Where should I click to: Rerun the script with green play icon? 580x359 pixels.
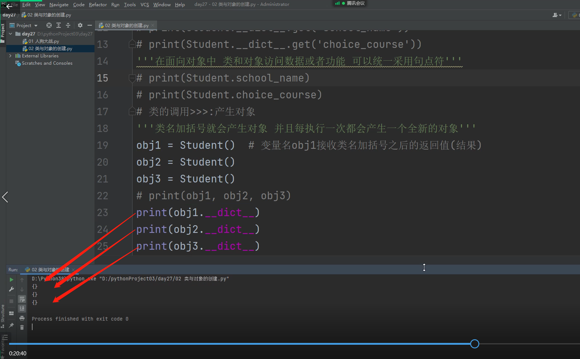point(11,280)
